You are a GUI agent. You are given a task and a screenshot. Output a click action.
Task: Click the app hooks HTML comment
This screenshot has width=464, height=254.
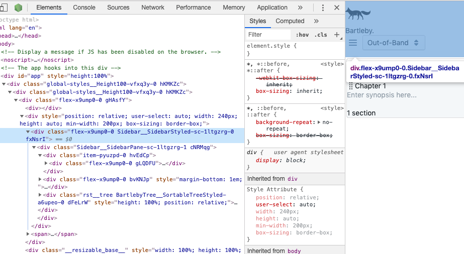click(61, 68)
